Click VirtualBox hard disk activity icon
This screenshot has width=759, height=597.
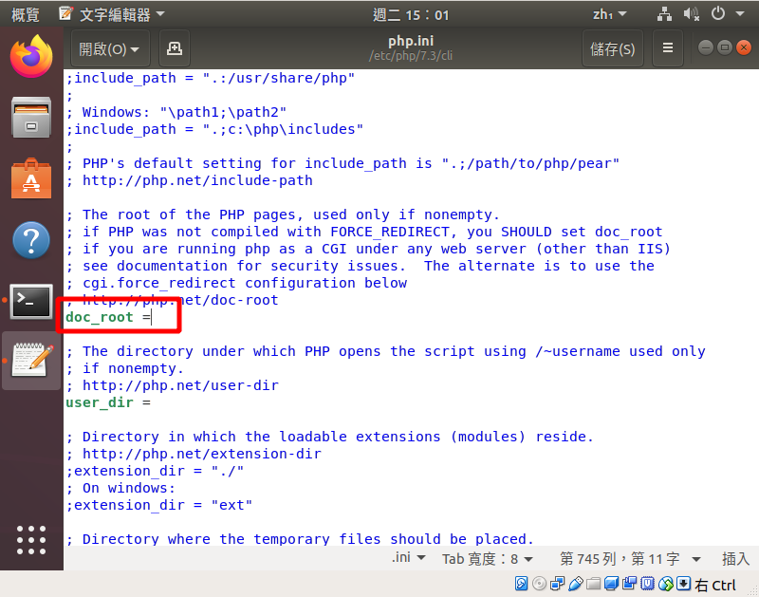pyautogui.click(x=521, y=584)
